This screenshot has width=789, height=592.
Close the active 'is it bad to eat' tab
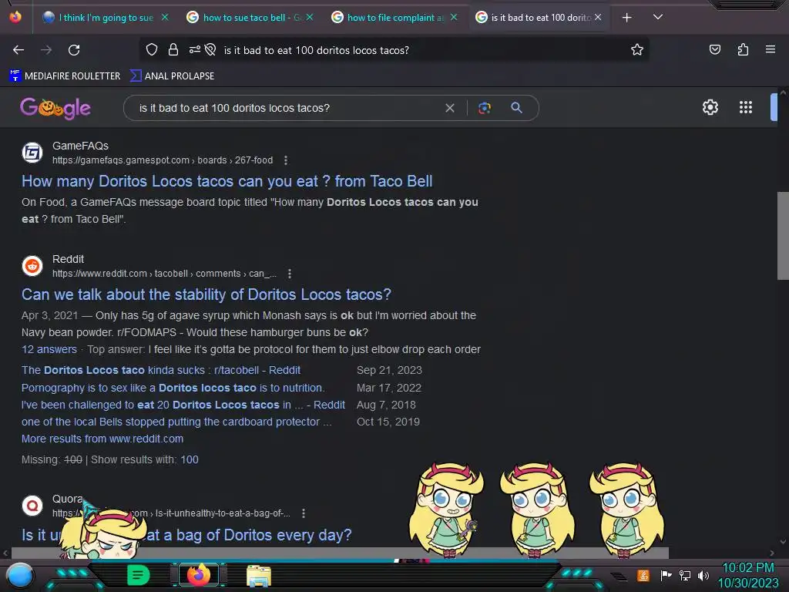click(x=598, y=17)
